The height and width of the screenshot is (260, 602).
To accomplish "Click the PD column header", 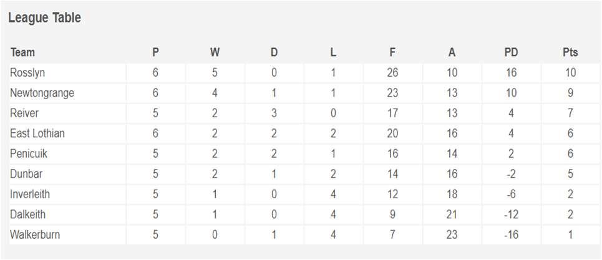I will [511, 52].
